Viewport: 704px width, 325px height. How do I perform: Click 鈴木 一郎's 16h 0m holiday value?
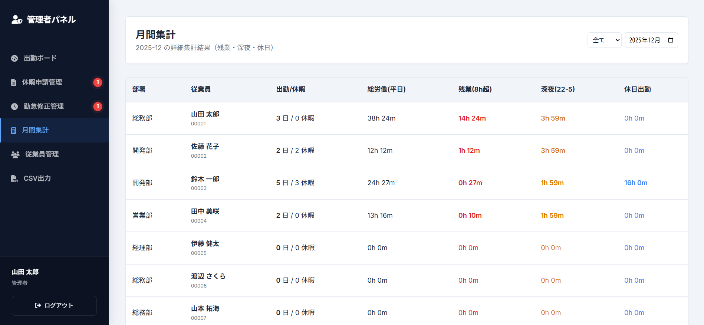pos(635,183)
